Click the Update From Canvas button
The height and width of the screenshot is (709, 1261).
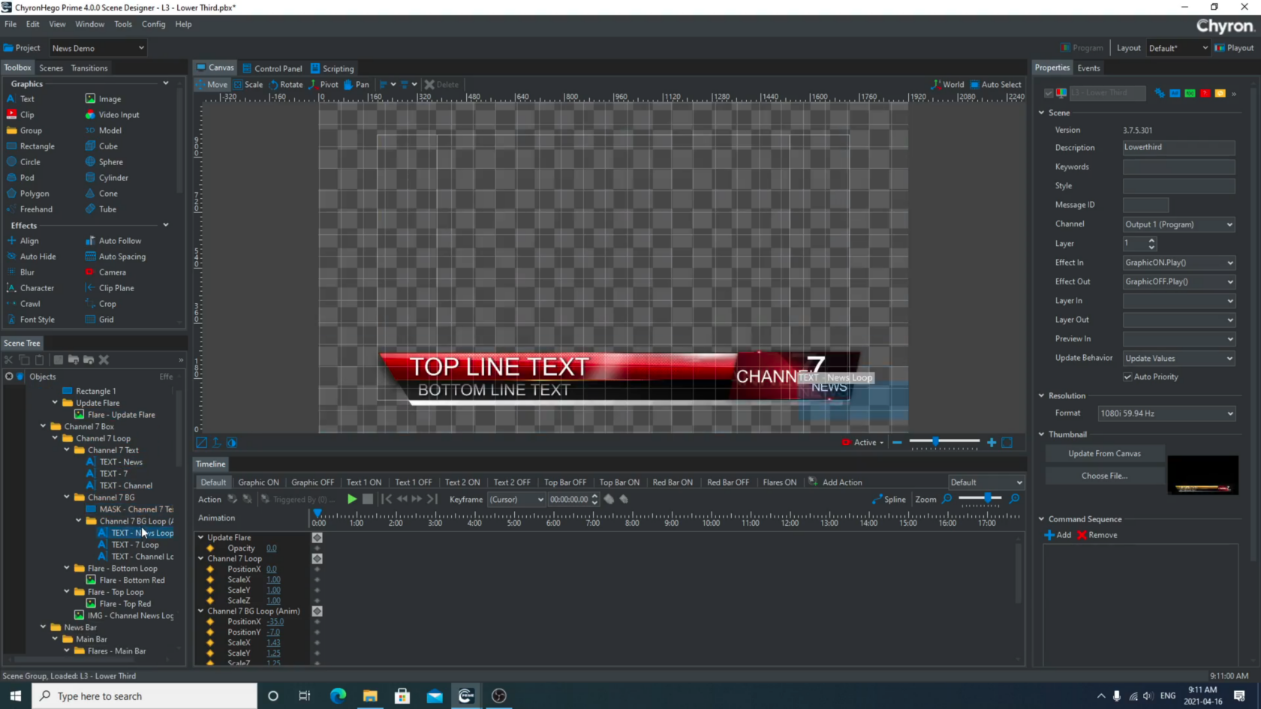click(1104, 453)
